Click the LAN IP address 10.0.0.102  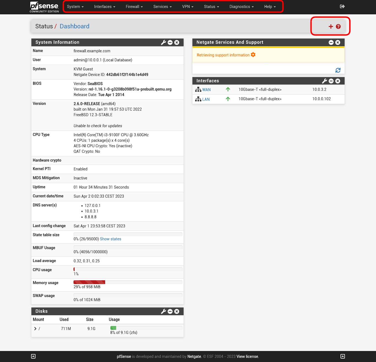click(x=321, y=99)
